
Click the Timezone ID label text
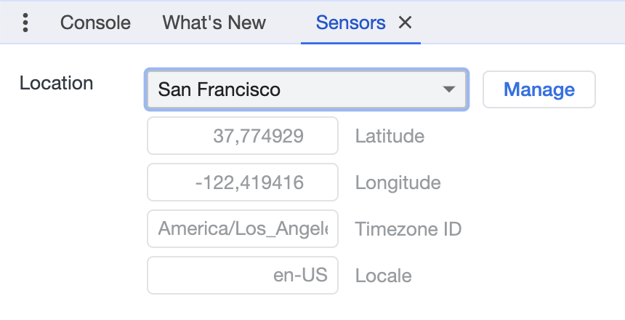(x=408, y=230)
